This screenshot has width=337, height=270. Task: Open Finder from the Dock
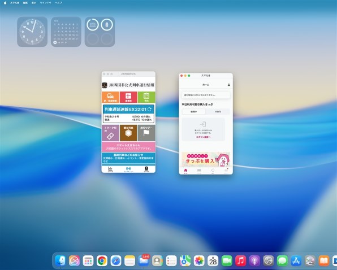tap(61, 261)
